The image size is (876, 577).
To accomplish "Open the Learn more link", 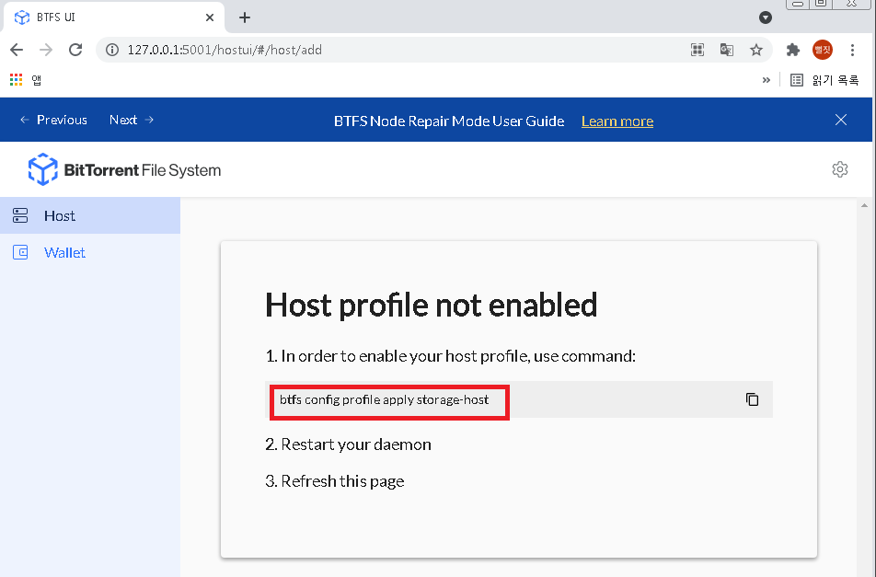I will (x=617, y=121).
